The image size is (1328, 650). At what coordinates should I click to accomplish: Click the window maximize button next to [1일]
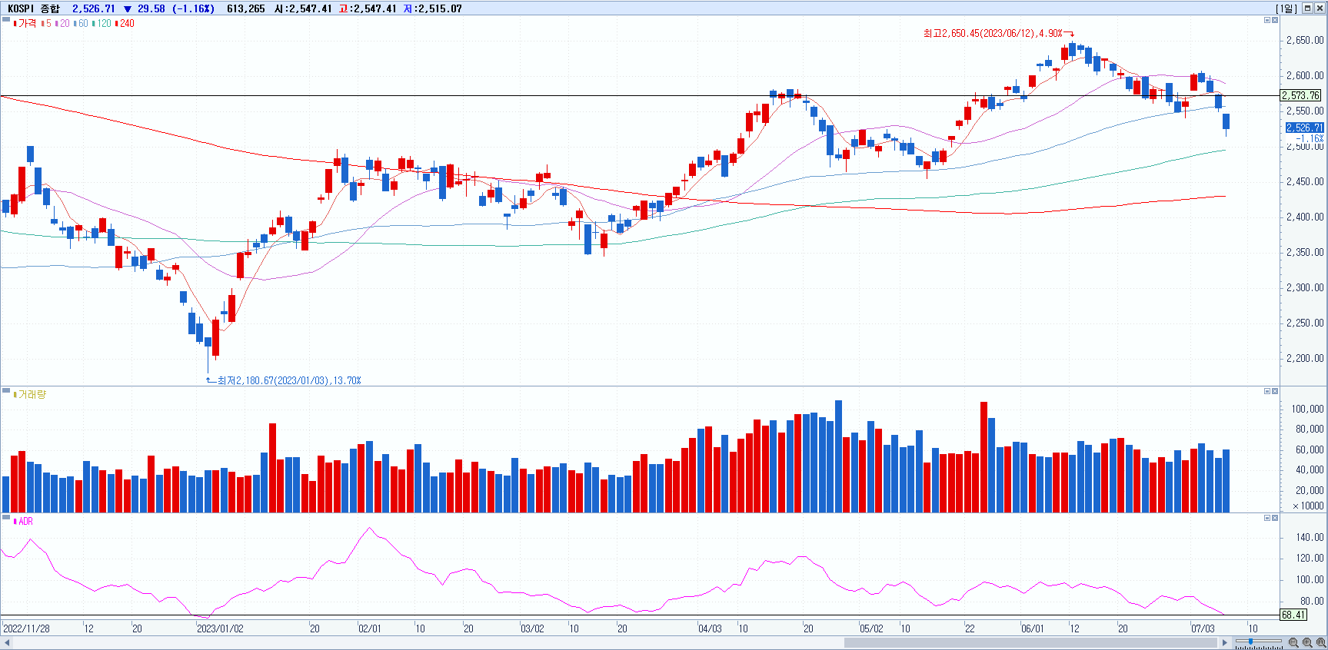click(1307, 8)
